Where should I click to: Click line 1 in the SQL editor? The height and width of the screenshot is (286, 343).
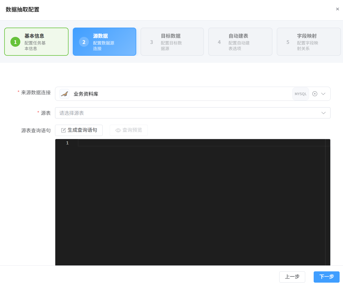pyautogui.click(x=197, y=143)
